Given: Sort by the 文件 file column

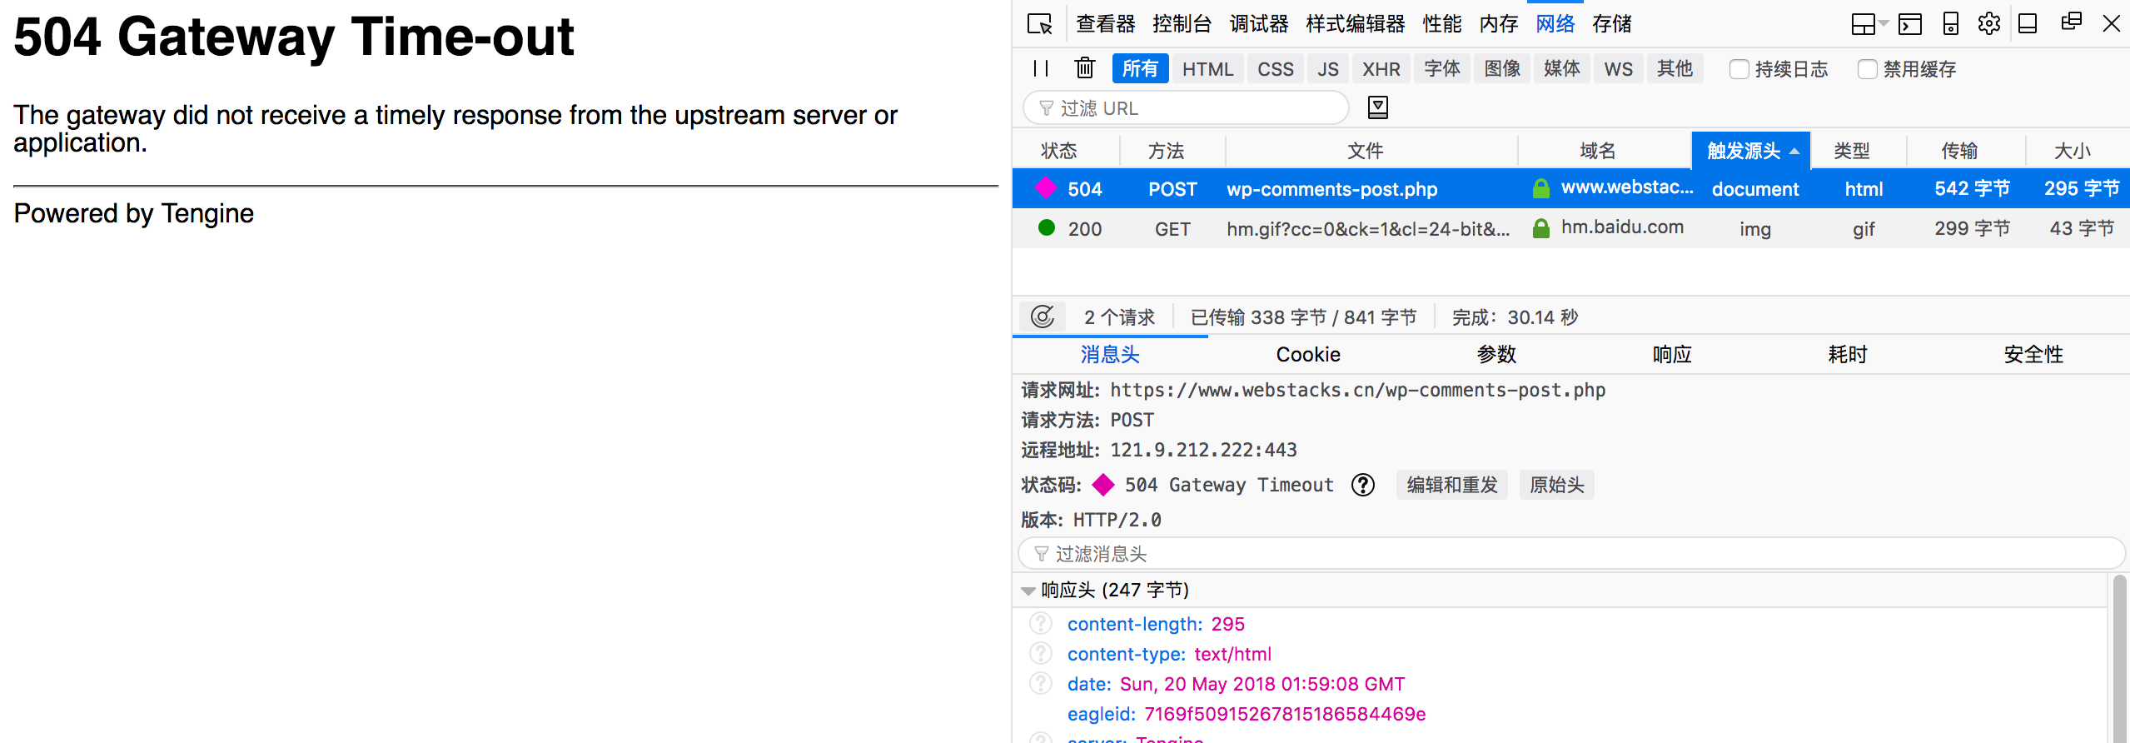Looking at the screenshot, I should [1366, 151].
